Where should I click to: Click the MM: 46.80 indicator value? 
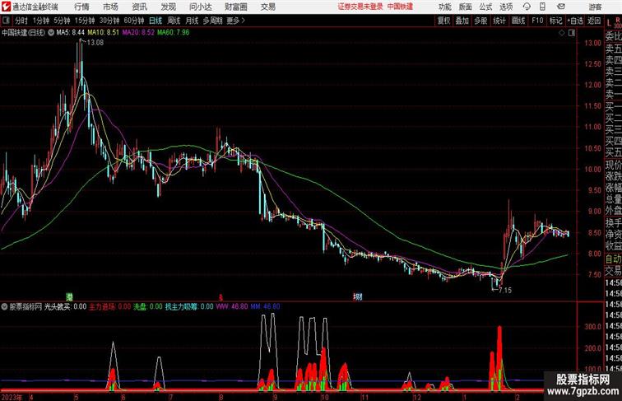click(x=266, y=306)
